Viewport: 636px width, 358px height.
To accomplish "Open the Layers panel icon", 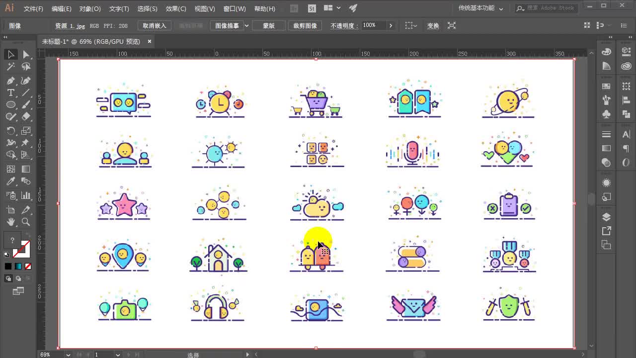I will click(606, 217).
